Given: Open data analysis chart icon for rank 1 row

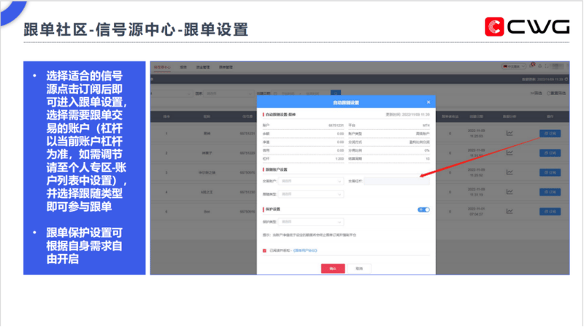Looking at the screenshot, I should point(510,133).
